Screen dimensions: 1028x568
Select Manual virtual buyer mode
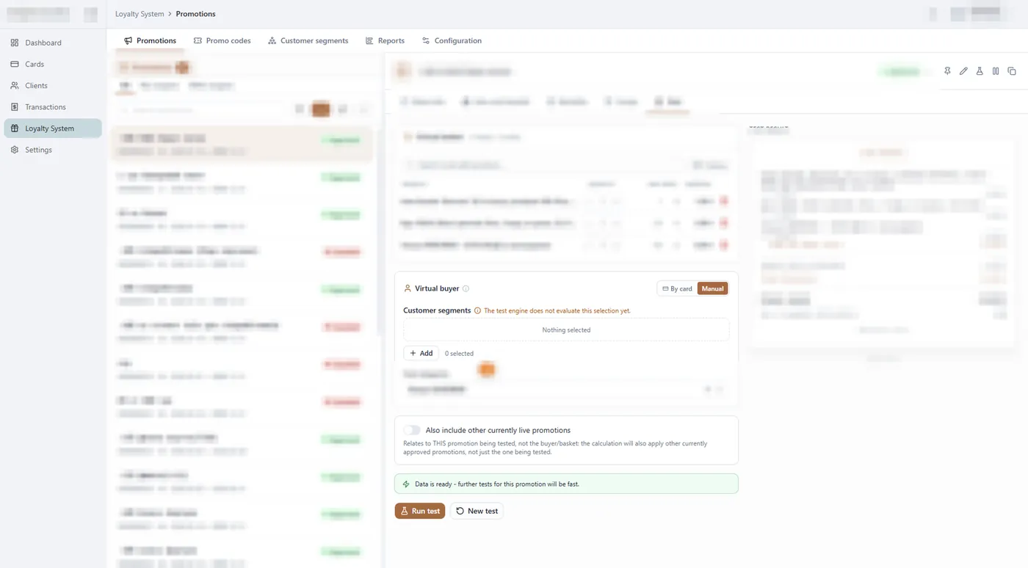pos(712,288)
